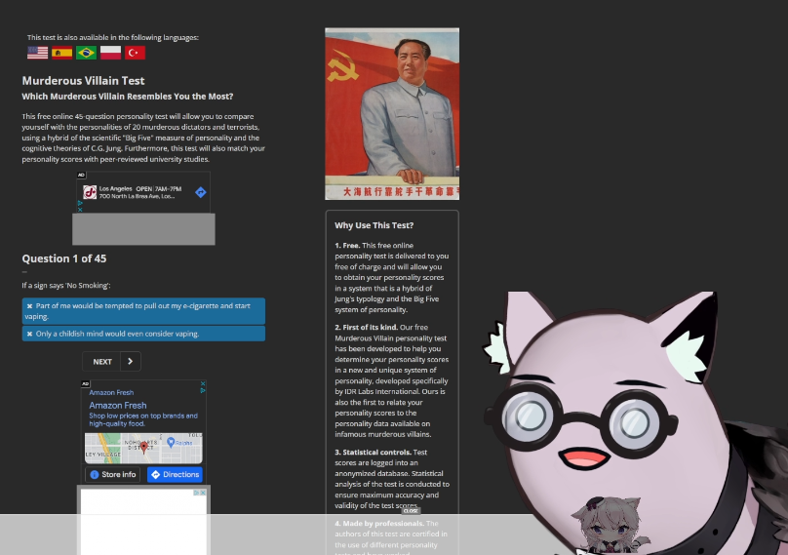The width and height of the screenshot is (788, 555).
Task: Click Directions button in Amazon Fresh ad
Action: (x=175, y=475)
